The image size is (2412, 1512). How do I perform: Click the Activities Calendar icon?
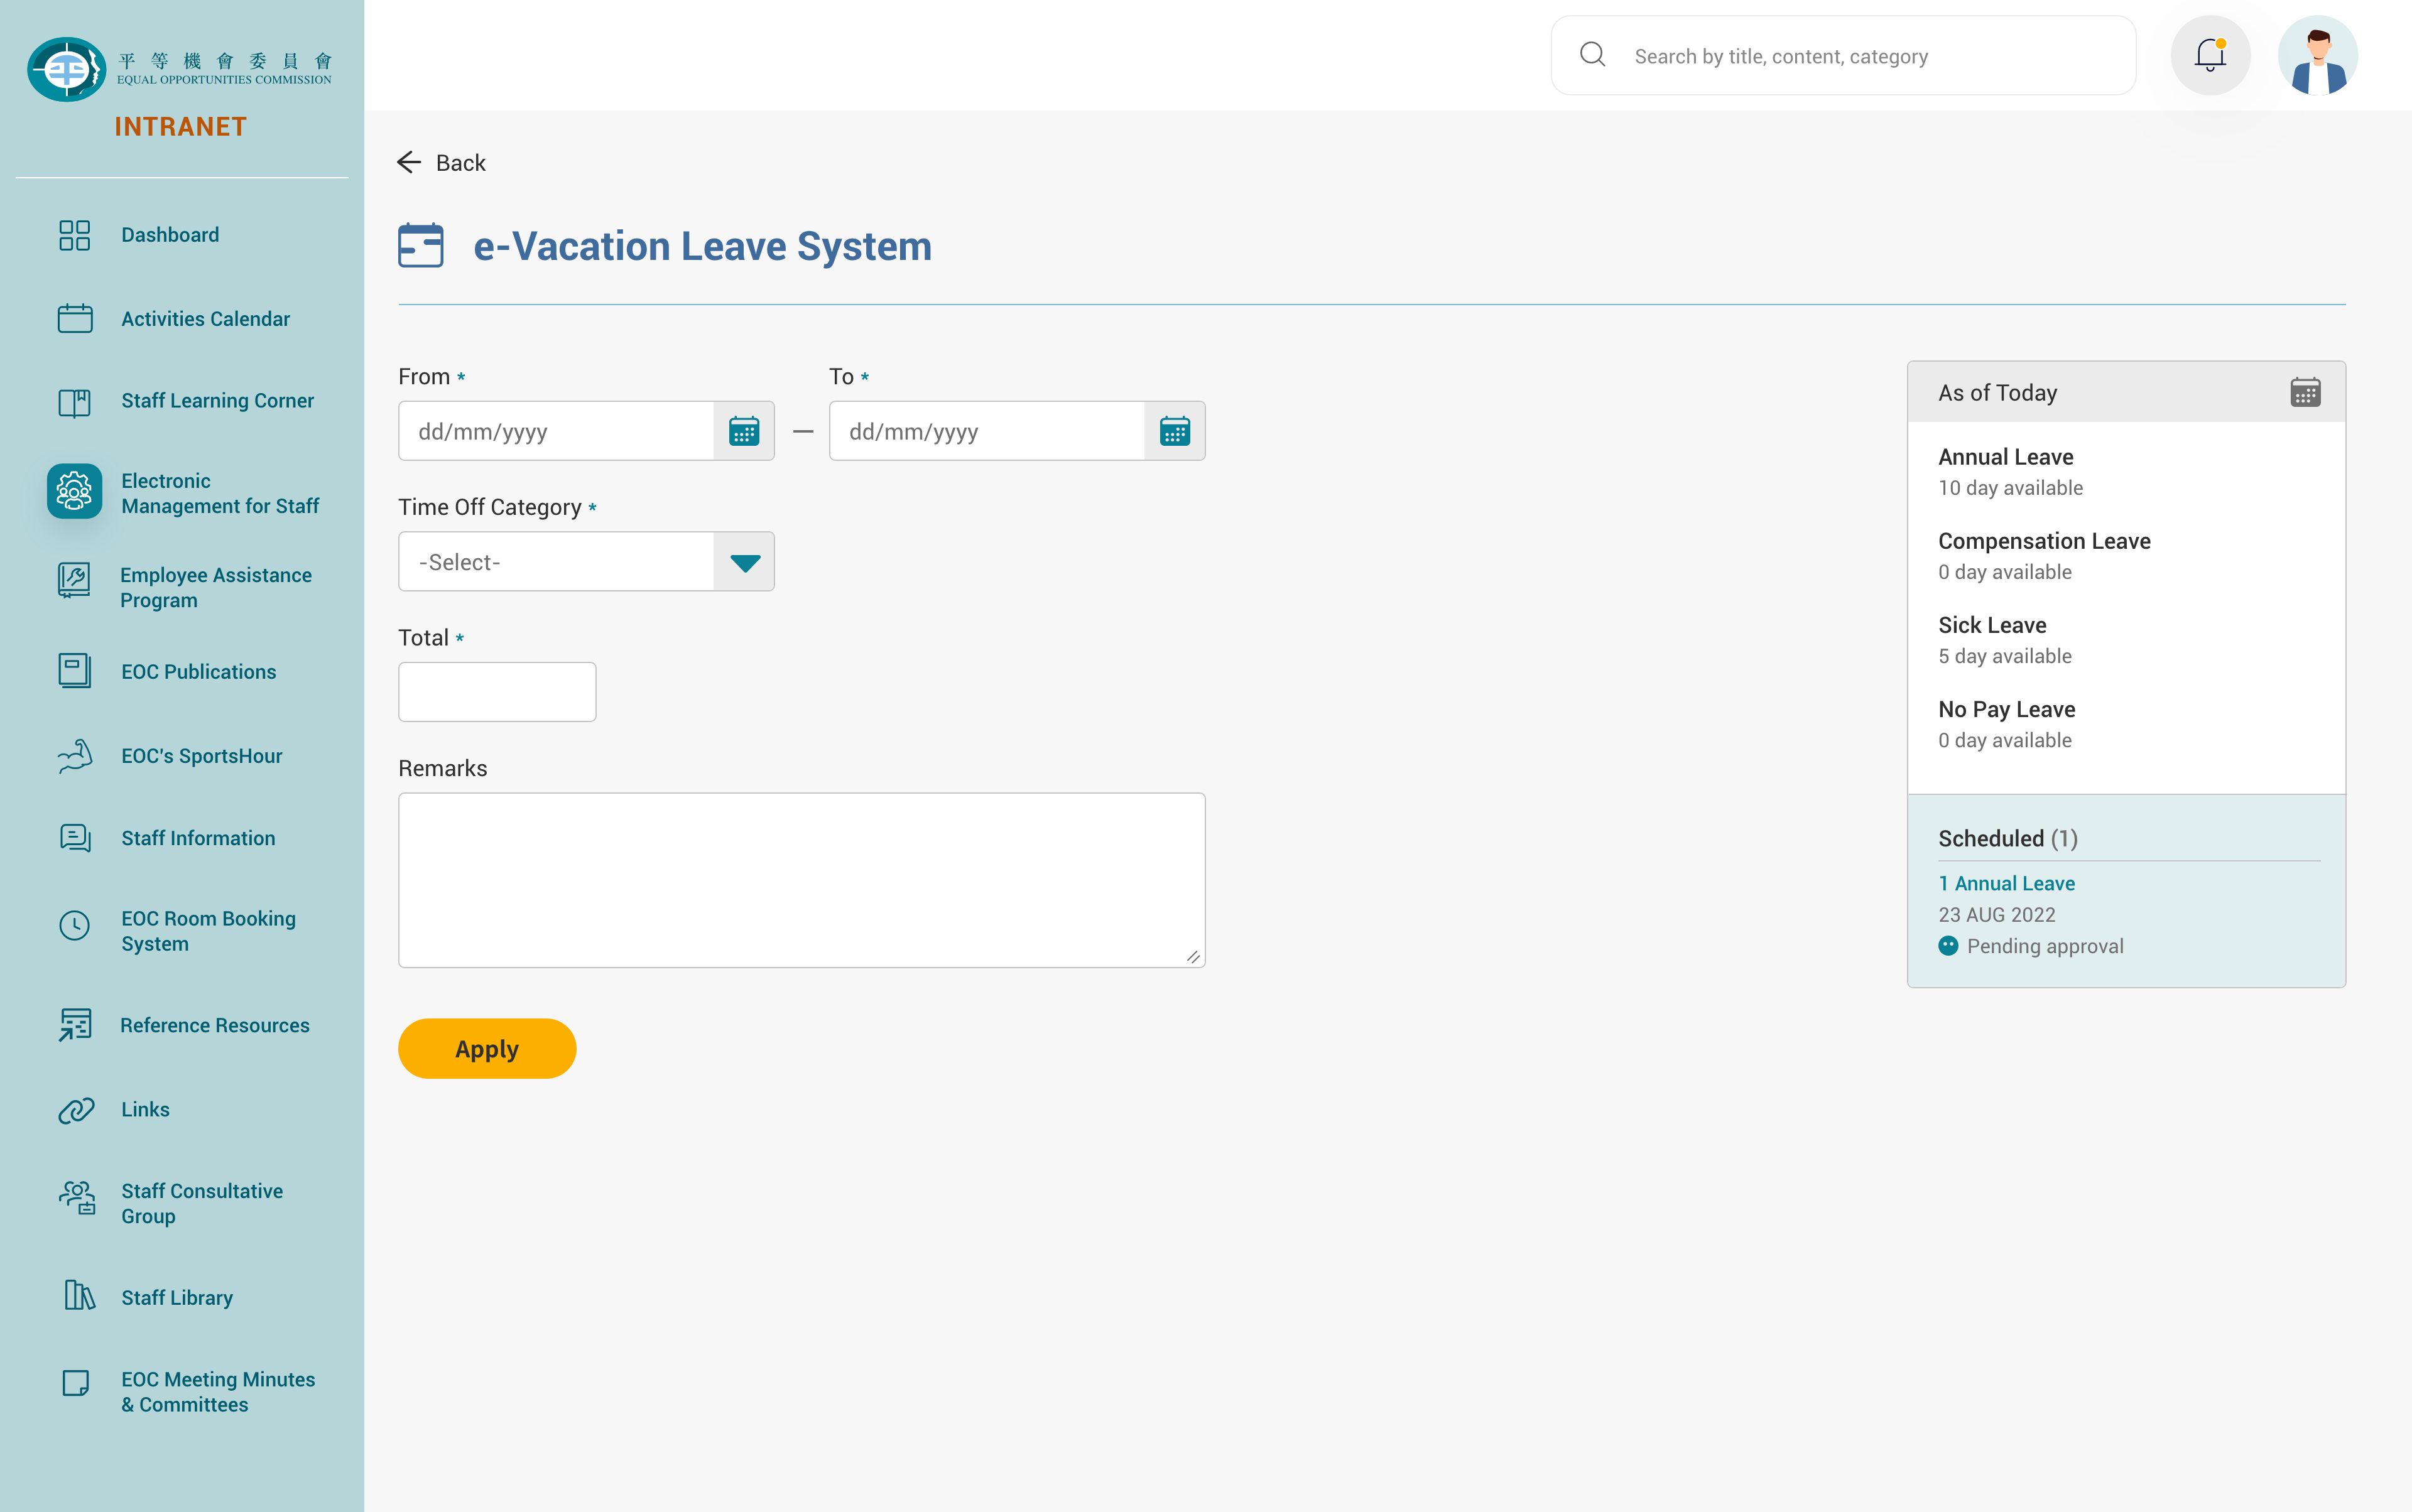pos(74,319)
